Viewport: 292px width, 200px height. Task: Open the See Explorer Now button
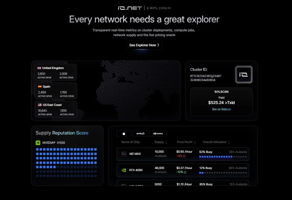point(144,45)
